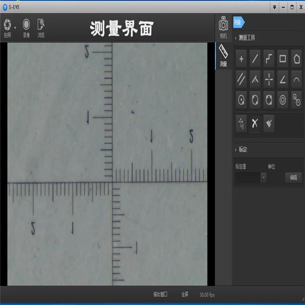Click the 编辑 edit button
Viewport: 305px width, 305px height.
293,177
